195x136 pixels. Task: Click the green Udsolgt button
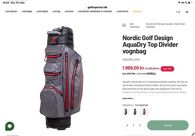tap(168, 125)
